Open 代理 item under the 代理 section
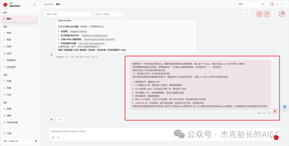Image resolution: width=289 pixels, height=146 pixels. tap(20, 81)
